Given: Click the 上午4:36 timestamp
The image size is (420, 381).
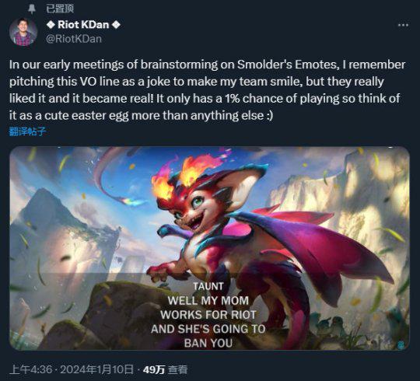Looking at the screenshot, I should [x=31, y=370].
